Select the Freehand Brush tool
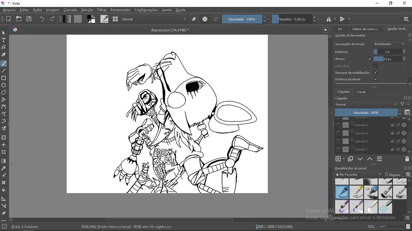 [x=4, y=63]
